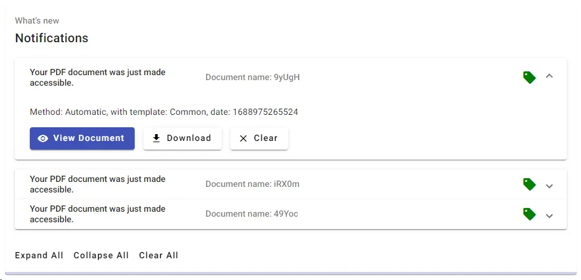Click text 'Document name: iRX0m'

[x=253, y=184]
